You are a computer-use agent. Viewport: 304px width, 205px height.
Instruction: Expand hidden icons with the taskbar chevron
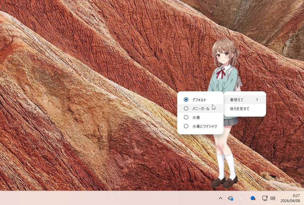(221, 198)
